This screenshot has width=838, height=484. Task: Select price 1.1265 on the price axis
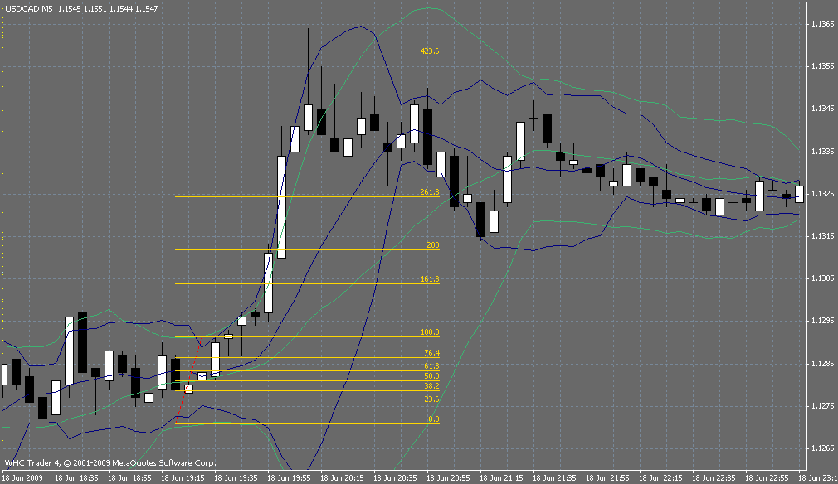tap(822, 448)
